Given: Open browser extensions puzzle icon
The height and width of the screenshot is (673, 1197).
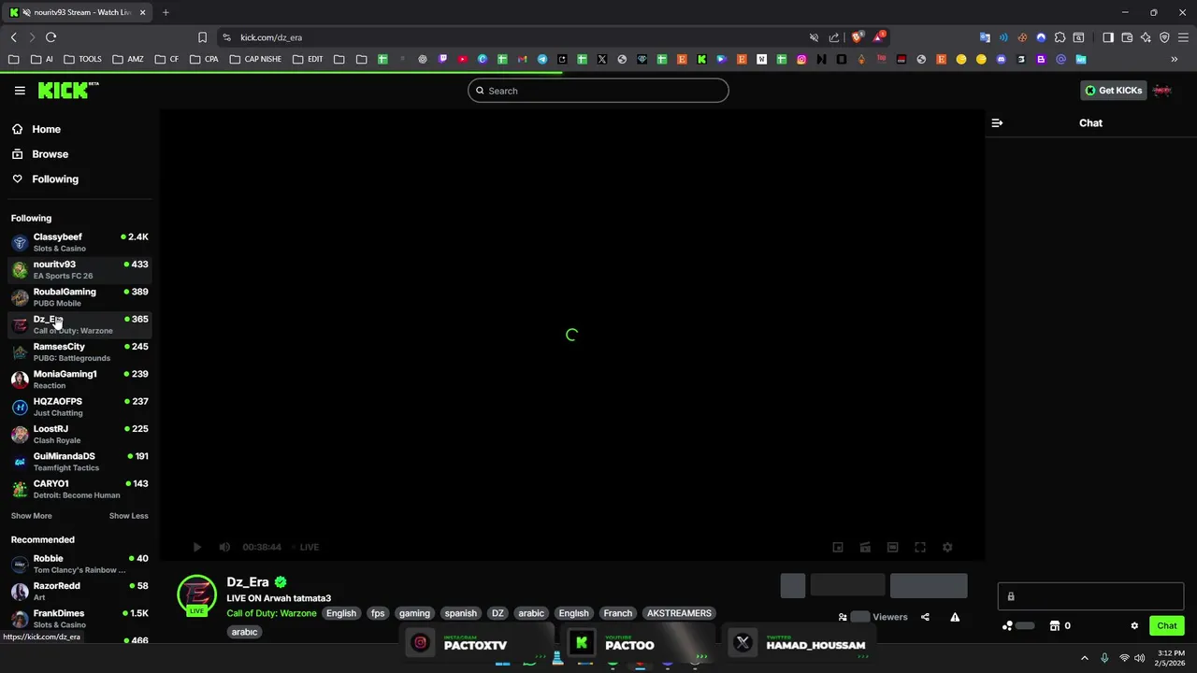Looking at the screenshot, I should click(1060, 37).
